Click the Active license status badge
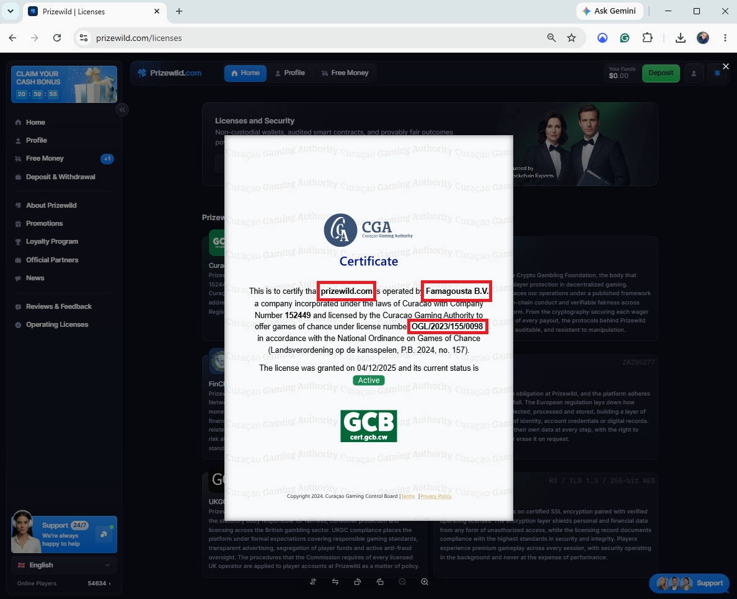Image resolution: width=737 pixels, height=599 pixels. (368, 380)
